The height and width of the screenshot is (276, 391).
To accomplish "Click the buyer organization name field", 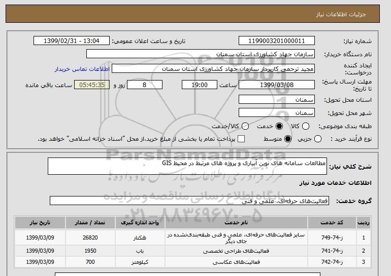I will pyautogui.click(x=201, y=54).
